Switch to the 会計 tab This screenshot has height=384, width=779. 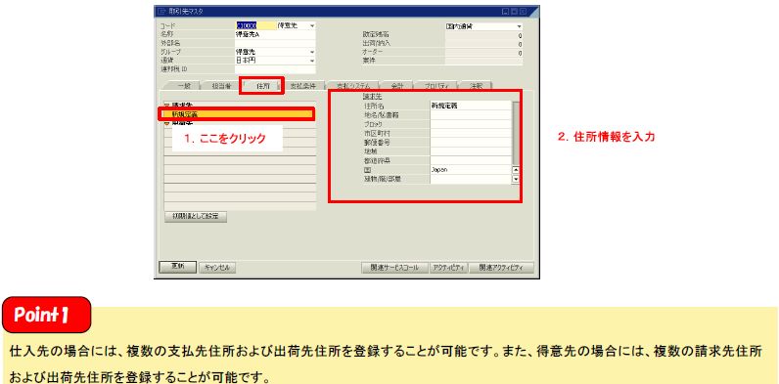pyautogui.click(x=397, y=86)
